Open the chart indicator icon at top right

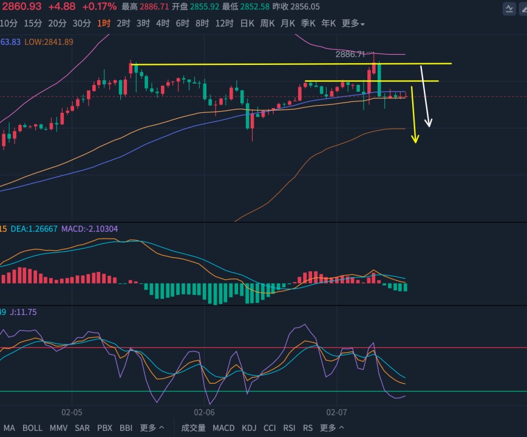(509, 8)
